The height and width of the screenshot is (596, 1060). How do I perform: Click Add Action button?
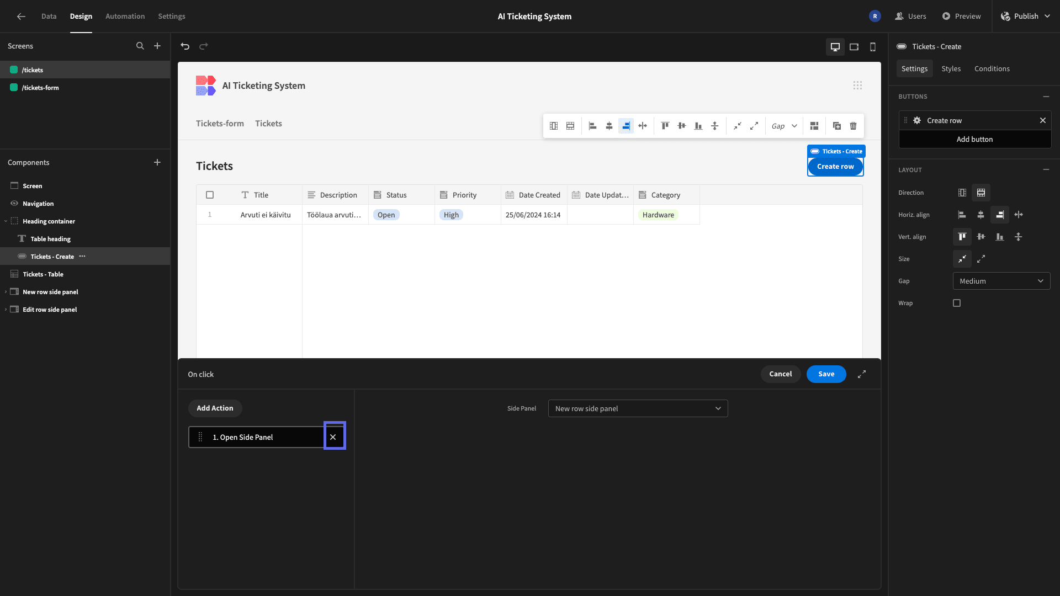tap(215, 409)
